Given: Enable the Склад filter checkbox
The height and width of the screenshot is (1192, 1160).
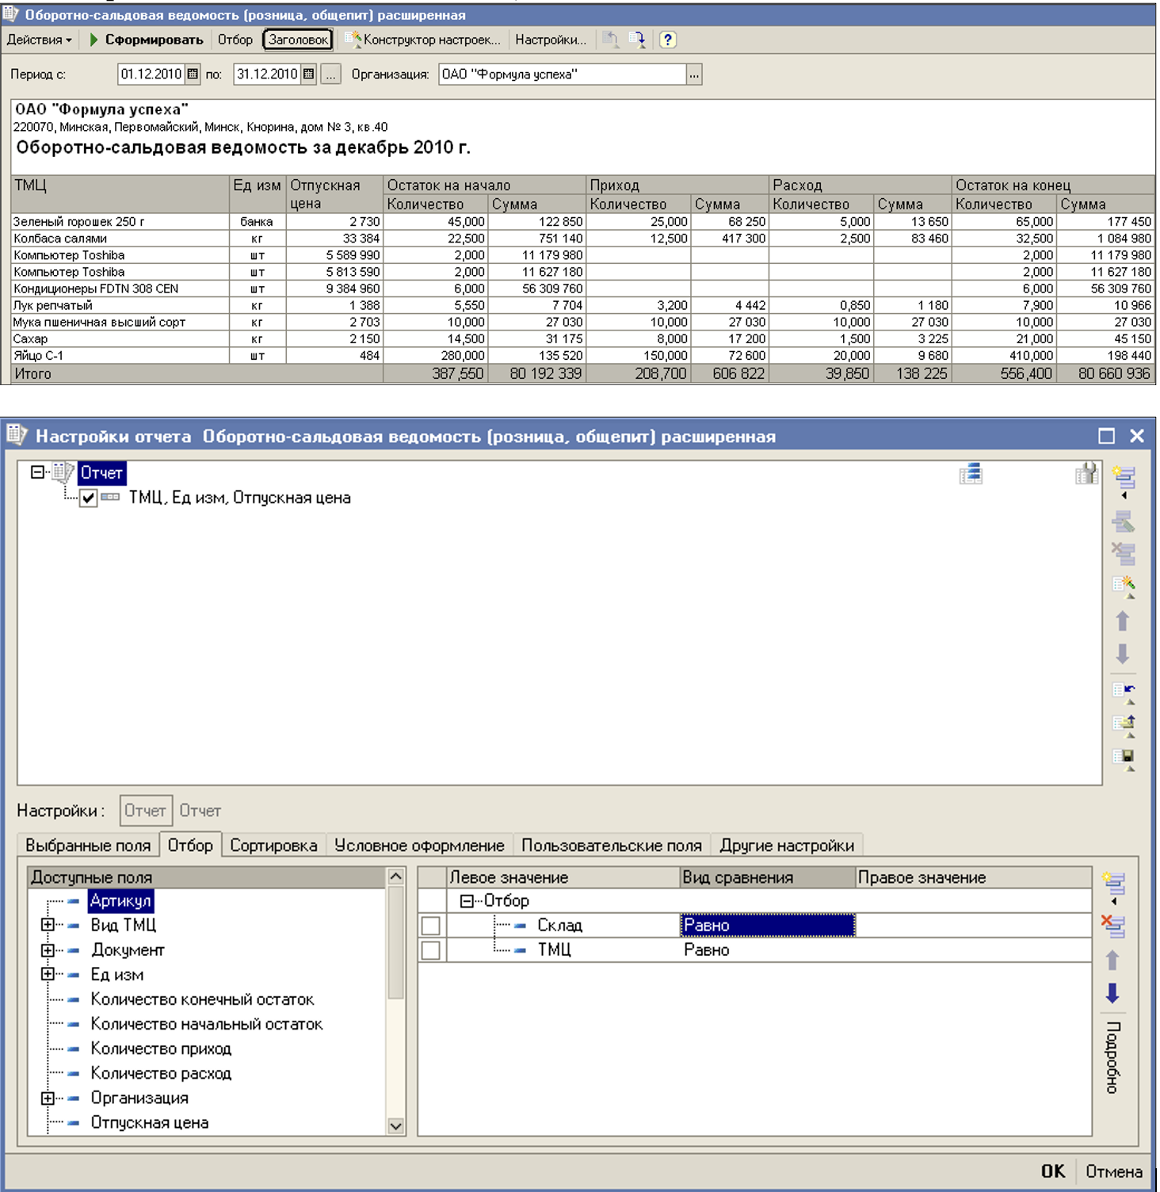Looking at the screenshot, I should click(x=431, y=926).
